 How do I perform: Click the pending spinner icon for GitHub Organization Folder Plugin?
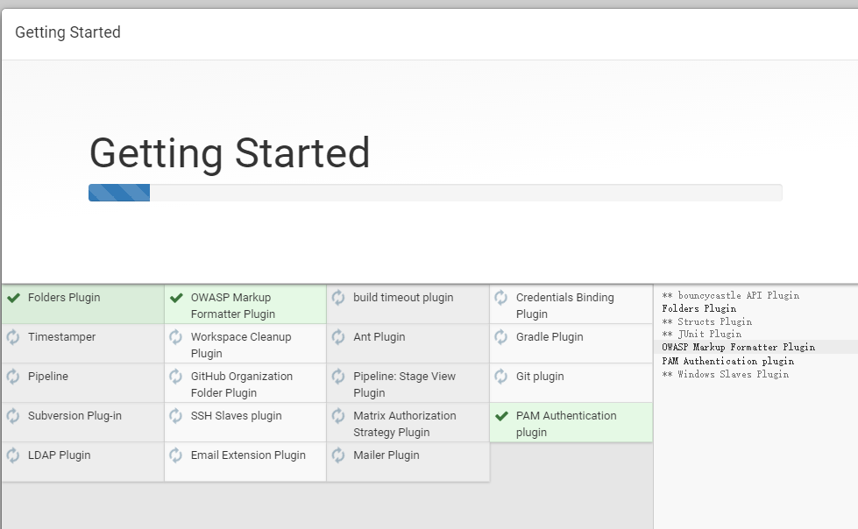click(x=175, y=376)
